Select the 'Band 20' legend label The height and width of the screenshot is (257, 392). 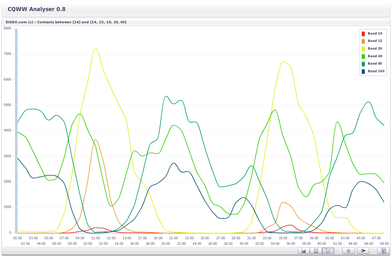375,49
